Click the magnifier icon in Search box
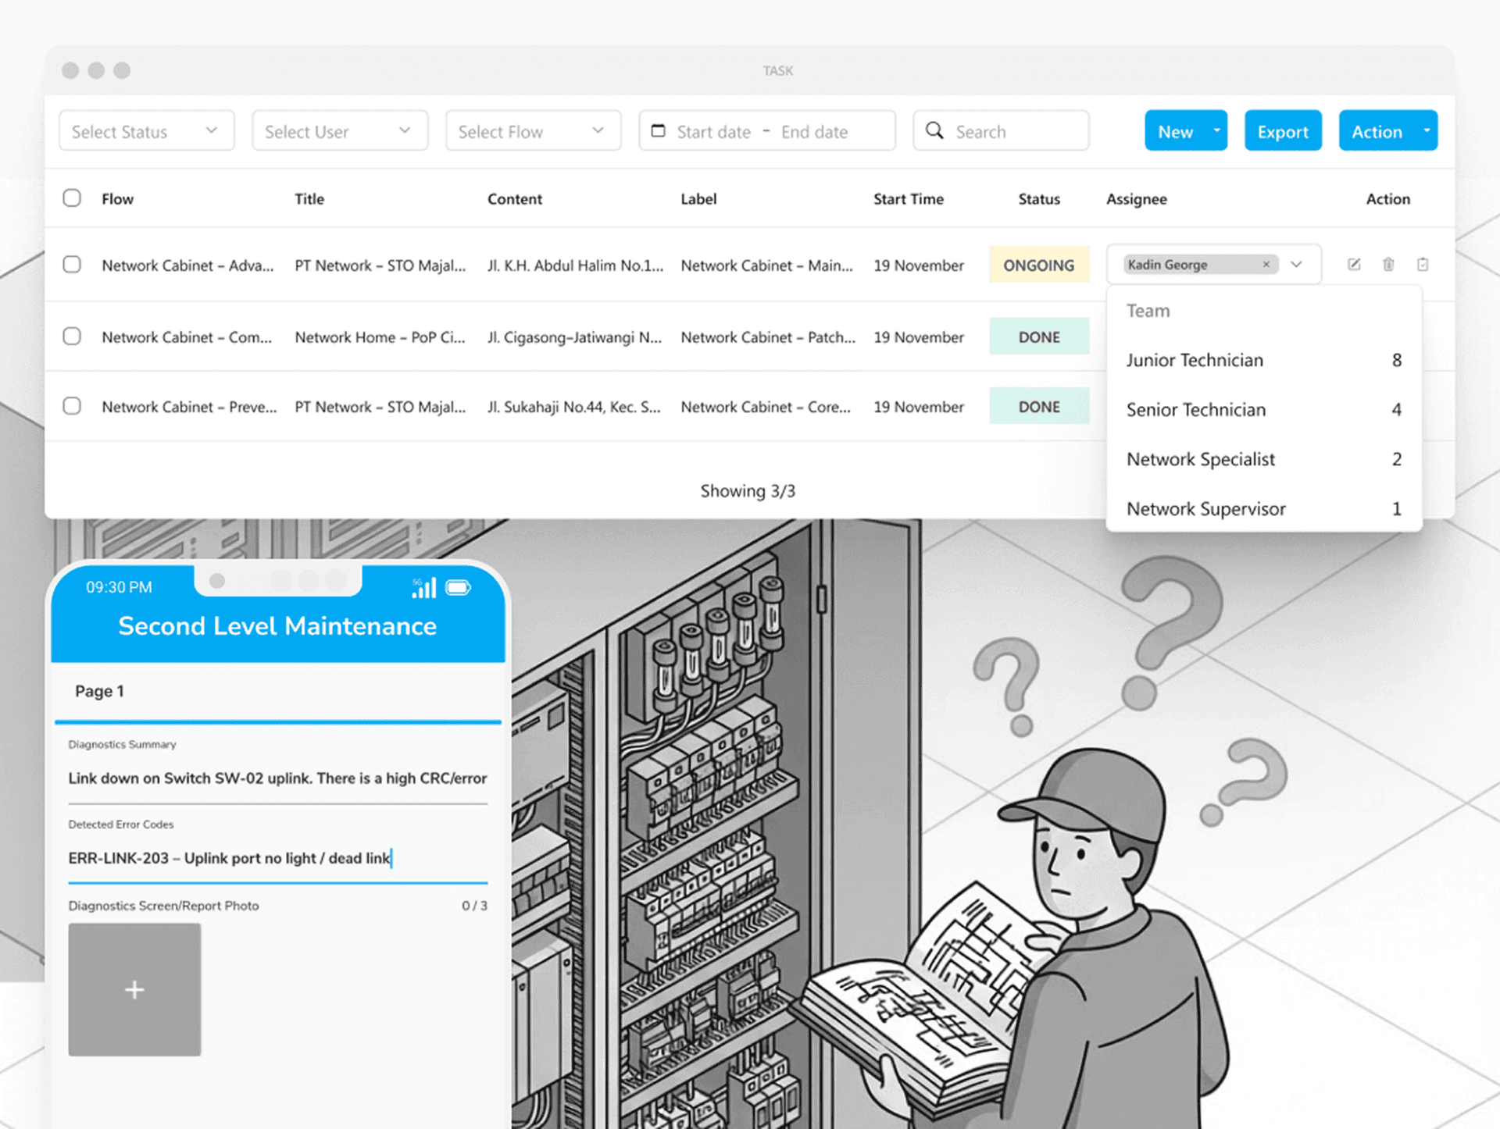The height and width of the screenshot is (1129, 1500). point(934,130)
